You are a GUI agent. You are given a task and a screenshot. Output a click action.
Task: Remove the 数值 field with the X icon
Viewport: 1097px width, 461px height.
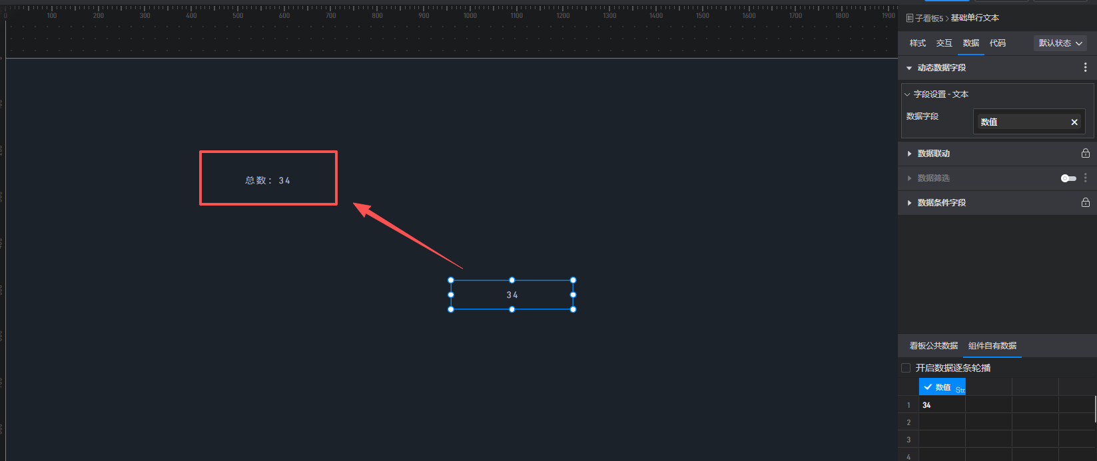pos(1074,122)
